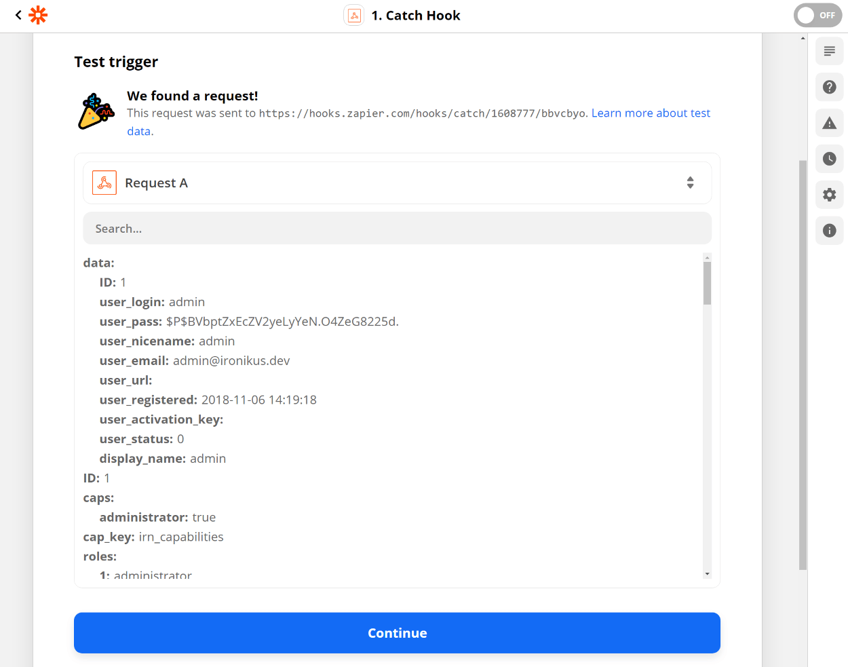Click the 1. Catch Hook step title
The width and height of the screenshot is (848, 667).
pyautogui.click(x=416, y=16)
